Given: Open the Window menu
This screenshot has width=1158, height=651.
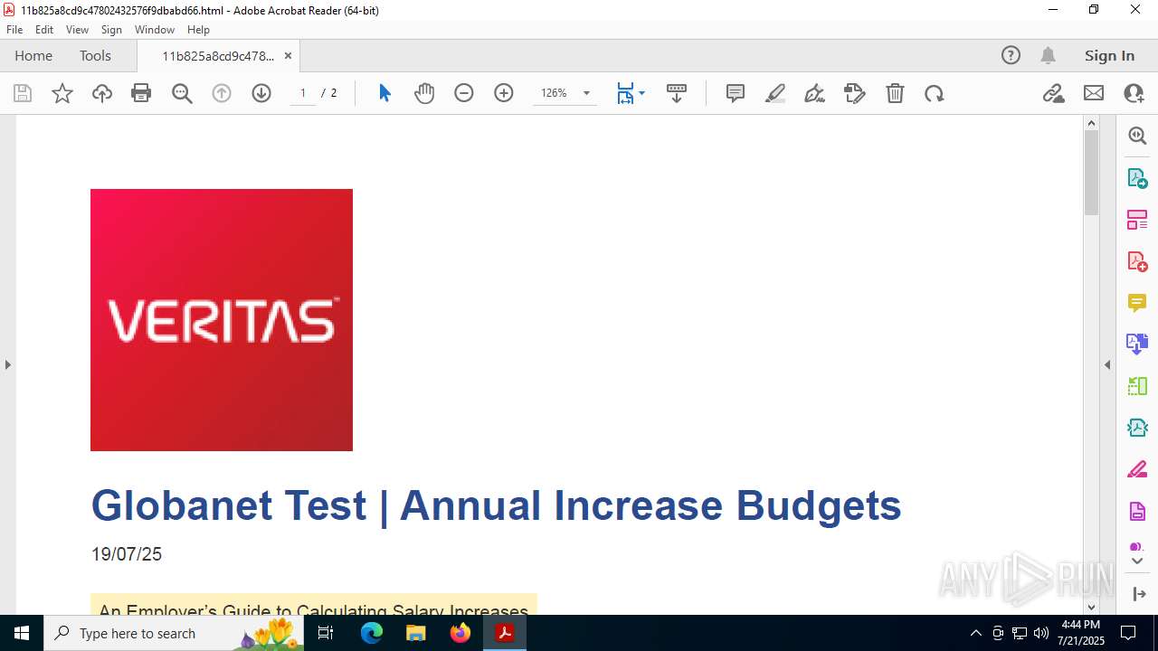Looking at the screenshot, I should tap(155, 30).
